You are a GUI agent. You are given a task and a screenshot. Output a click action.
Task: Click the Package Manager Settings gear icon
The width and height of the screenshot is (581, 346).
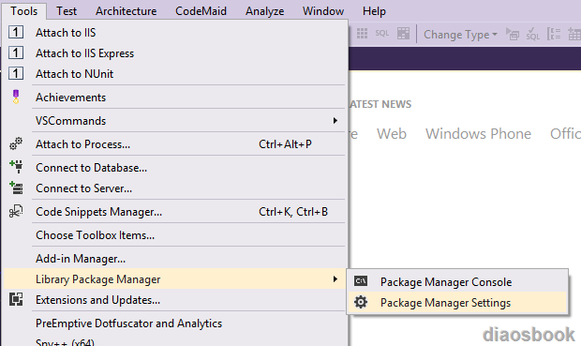(361, 302)
